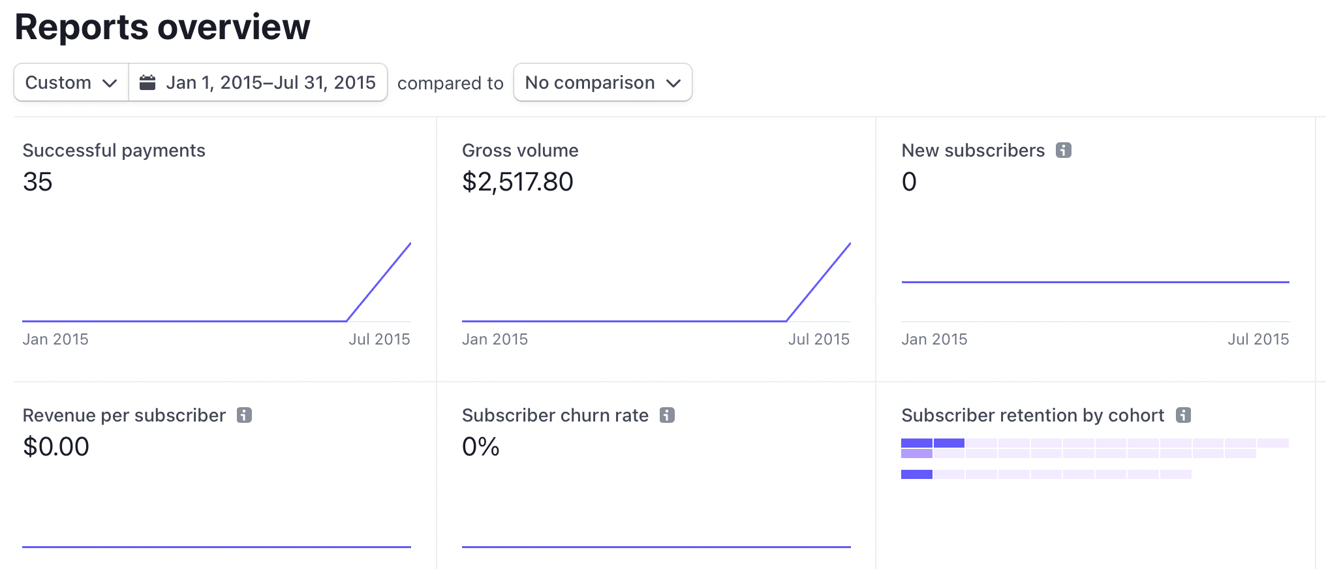Open the Successful payments report

coord(114,150)
